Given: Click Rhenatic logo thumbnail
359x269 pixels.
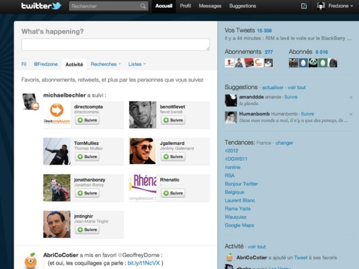Looking at the screenshot, I should (142, 188).
